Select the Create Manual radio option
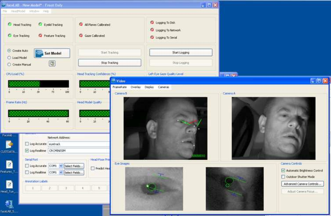Screen dimensions: 331x216 pyautogui.click(x=9, y=65)
